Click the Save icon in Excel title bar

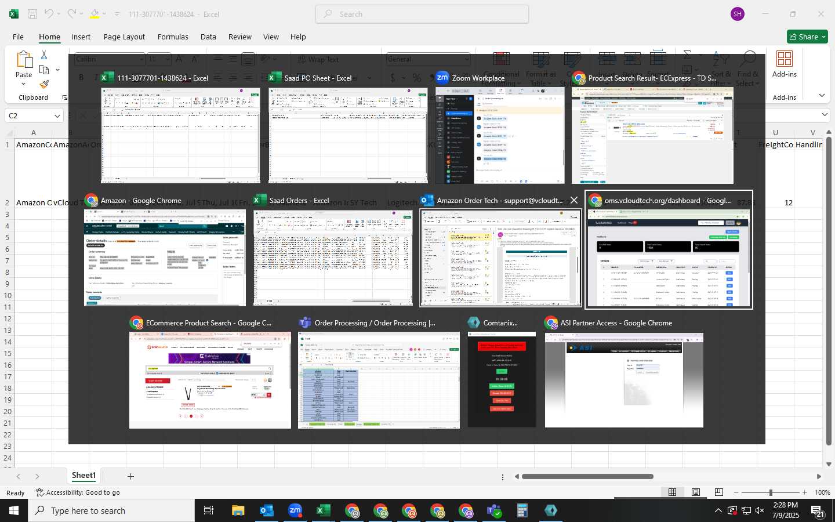(x=32, y=14)
